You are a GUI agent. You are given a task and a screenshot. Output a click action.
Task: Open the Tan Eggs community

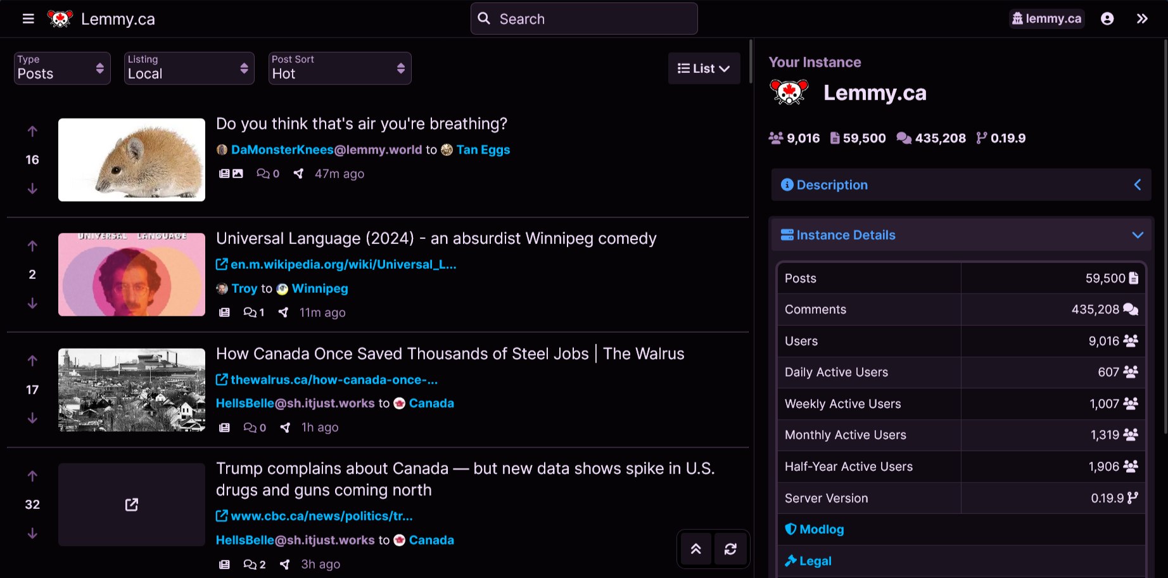pos(476,150)
